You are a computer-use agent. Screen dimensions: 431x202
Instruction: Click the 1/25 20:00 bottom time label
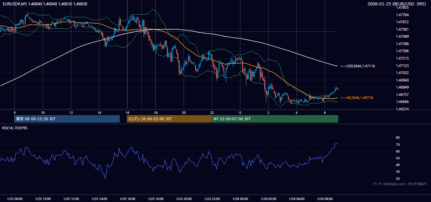[x=184, y=199]
